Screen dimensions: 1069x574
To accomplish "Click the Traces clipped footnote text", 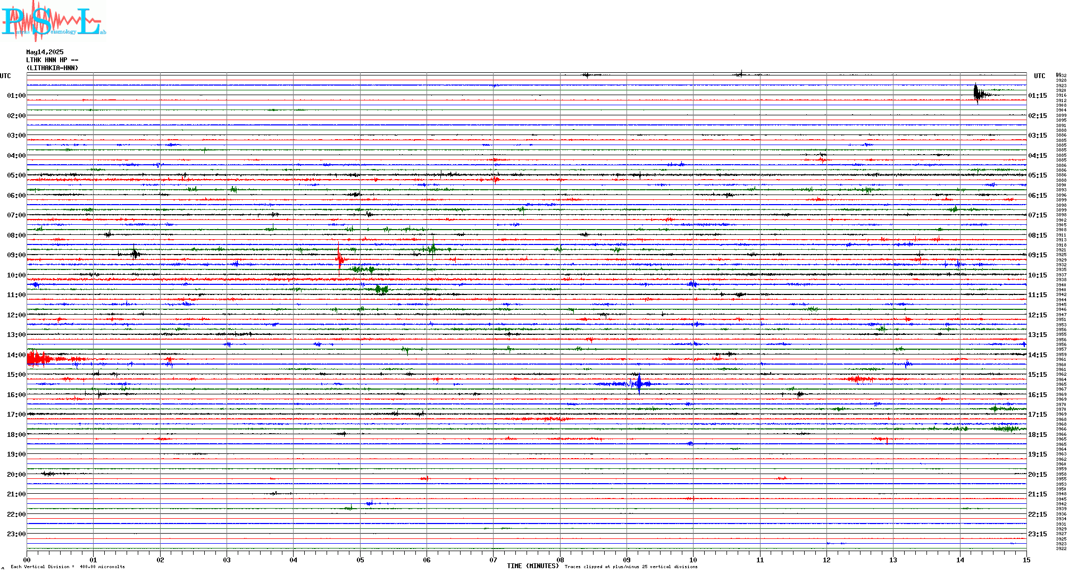I will click(631, 567).
